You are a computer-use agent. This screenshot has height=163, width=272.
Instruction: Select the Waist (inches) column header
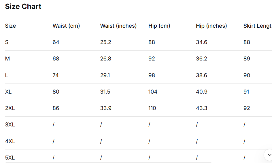tap(118, 26)
